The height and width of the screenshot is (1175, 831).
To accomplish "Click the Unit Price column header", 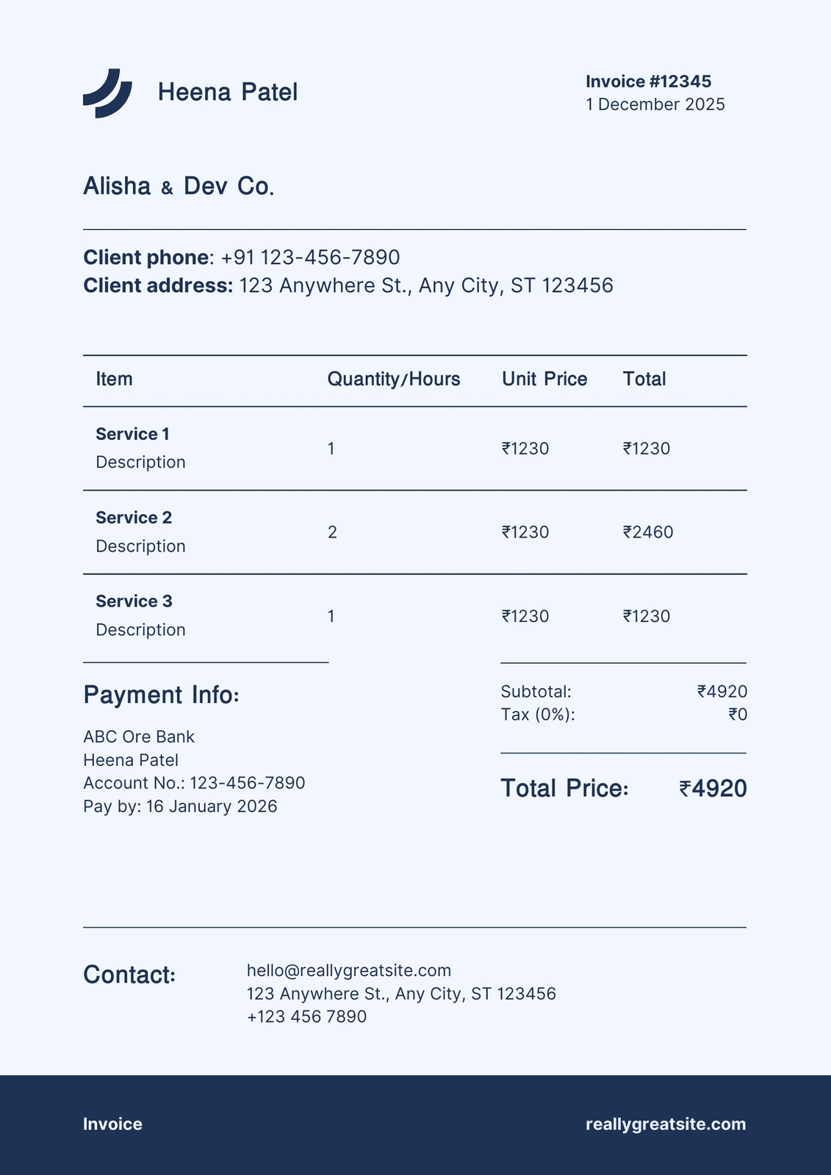I will click(544, 379).
